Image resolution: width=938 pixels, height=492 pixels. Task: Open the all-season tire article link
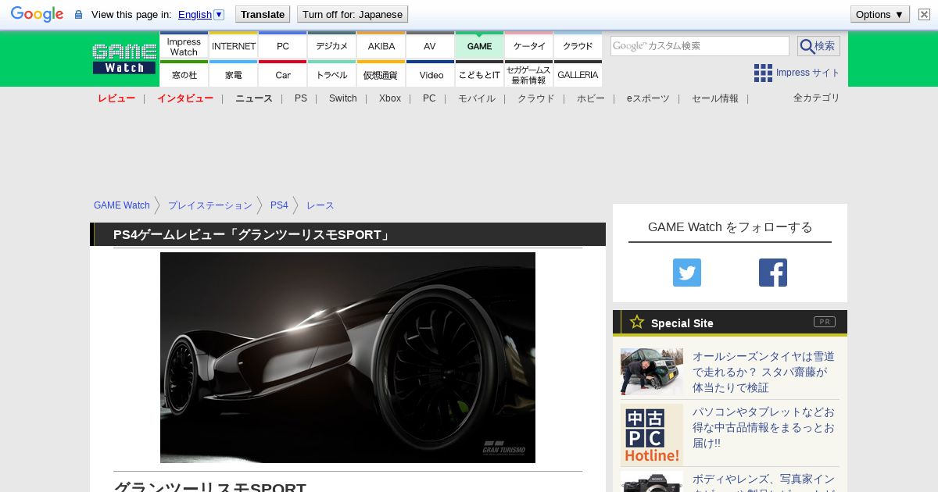pyautogui.click(x=763, y=372)
